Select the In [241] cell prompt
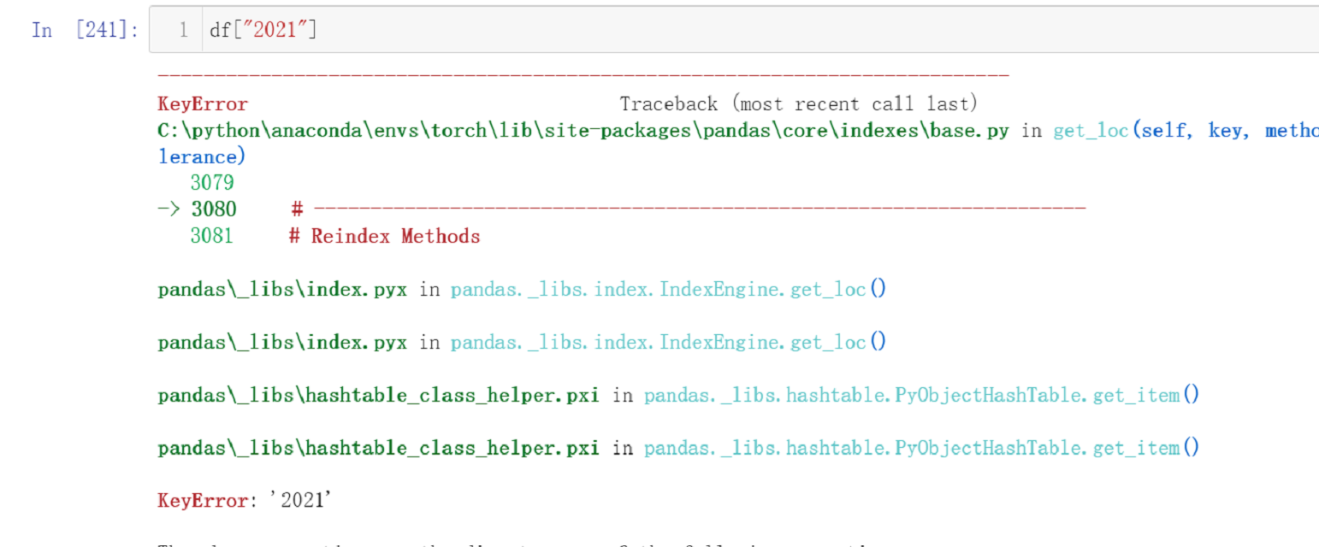Viewport: 1319px width, 547px height. tap(84, 31)
